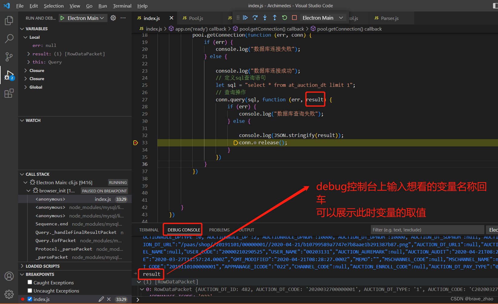Image resolution: width=498 pixels, height=304 pixels.
Task: Switch to the PROBLEMS panel tab
Action: [219, 230]
